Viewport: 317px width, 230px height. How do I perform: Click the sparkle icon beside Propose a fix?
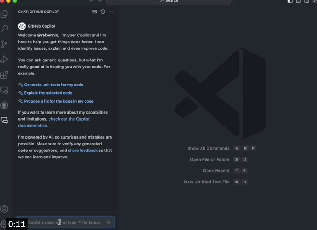tap(21, 101)
